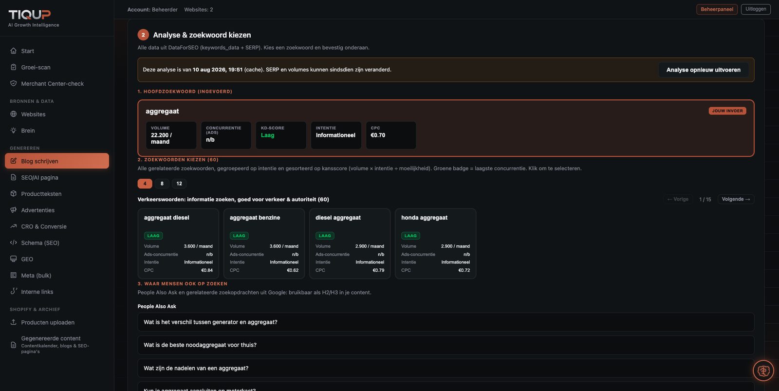The image size is (779, 391).
Task: Click the Websites: 2 header label
Action: (199, 10)
